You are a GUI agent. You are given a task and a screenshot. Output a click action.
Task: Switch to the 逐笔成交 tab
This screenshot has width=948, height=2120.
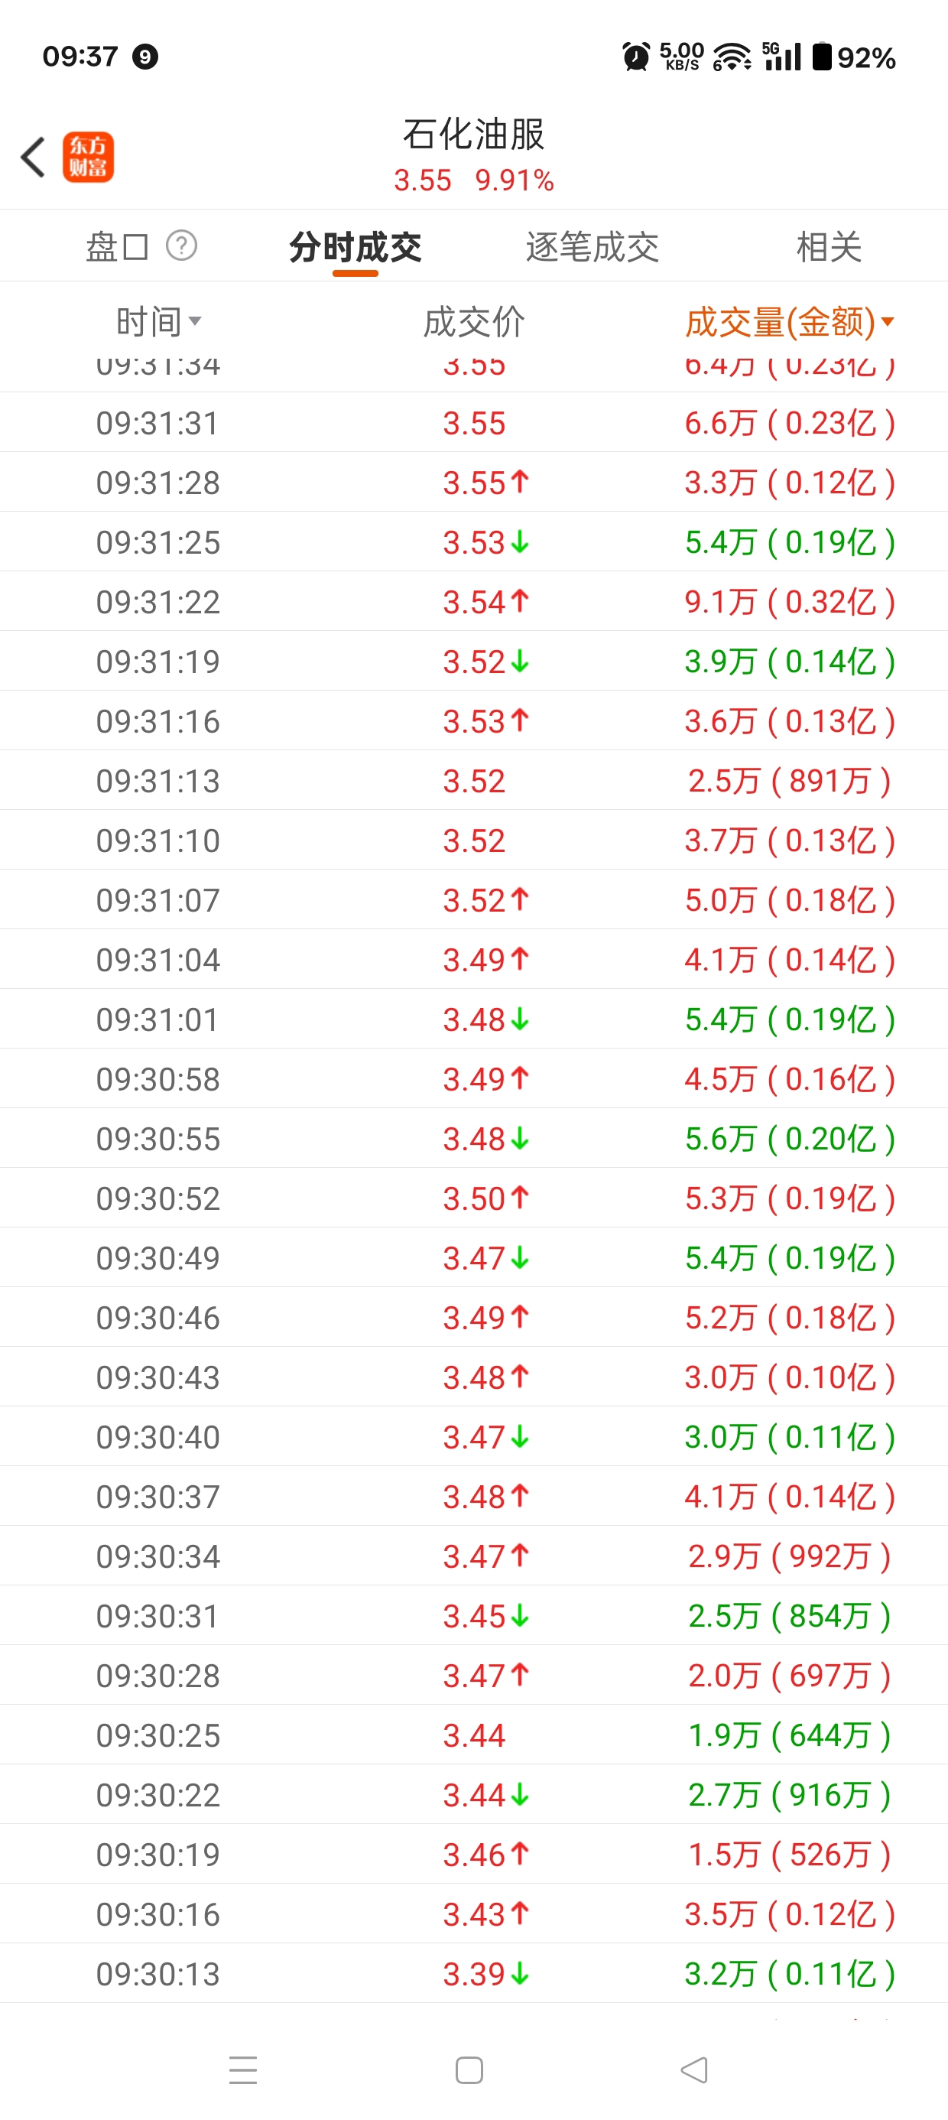tap(592, 247)
